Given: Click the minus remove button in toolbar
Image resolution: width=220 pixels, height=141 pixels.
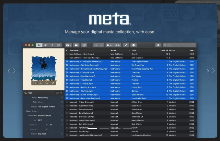Looking at the screenshot, I should pos(101,45).
